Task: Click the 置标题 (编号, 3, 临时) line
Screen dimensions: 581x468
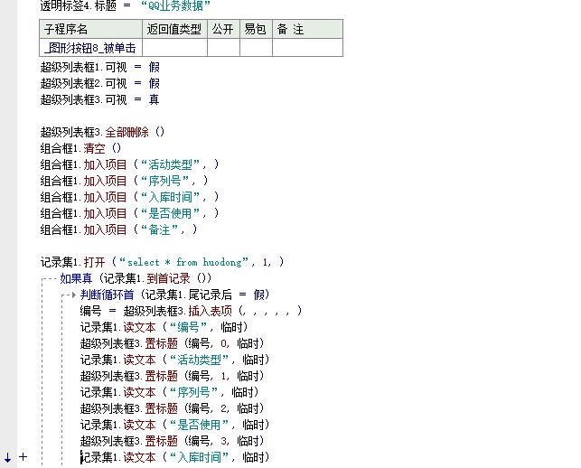Action: 172,441
